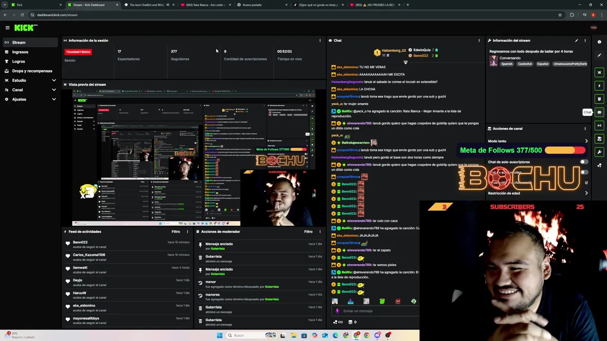Open Feed de actividades options menu
Screen dimensions: 607x341
(x=187, y=232)
